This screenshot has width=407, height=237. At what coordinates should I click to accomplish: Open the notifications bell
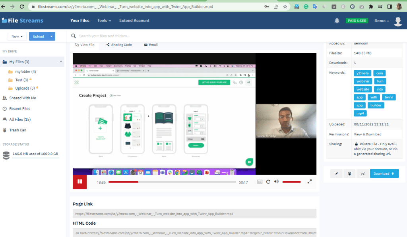337,21
